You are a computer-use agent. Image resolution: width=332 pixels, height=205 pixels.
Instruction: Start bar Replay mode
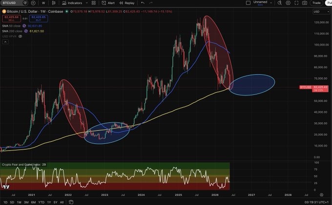pyautogui.click(x=127, y=3)
